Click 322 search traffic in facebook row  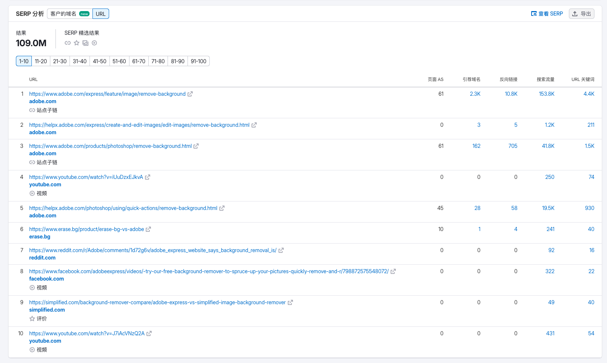click(x=550, y=271)
